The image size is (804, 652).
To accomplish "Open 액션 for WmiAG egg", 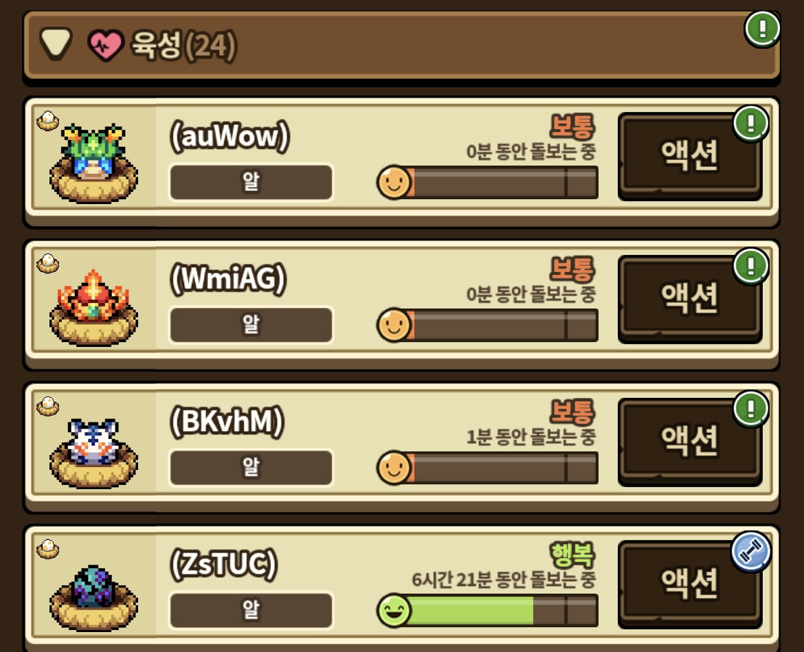I will [x=690, y=300].
